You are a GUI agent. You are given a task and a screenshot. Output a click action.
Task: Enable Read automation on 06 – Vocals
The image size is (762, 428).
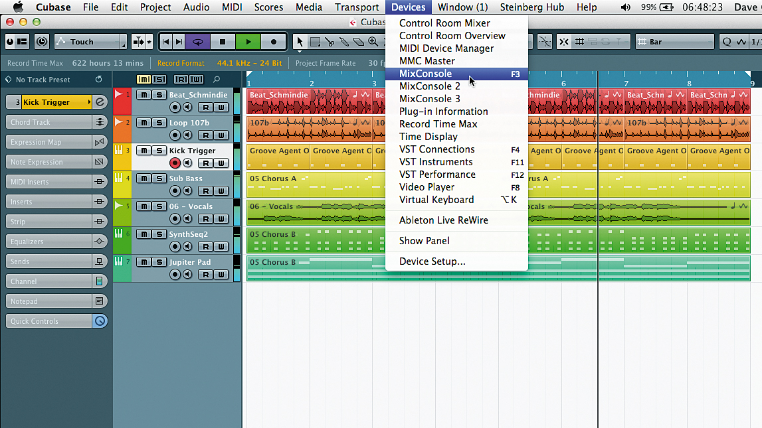(205, 219)
